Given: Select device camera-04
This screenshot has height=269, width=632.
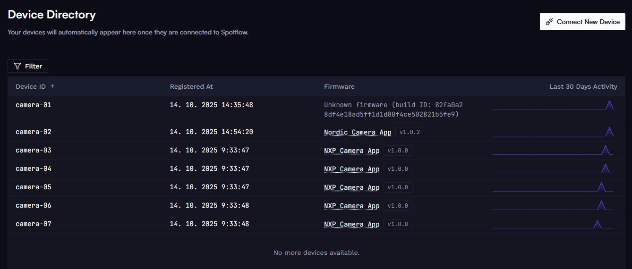Looking at the screenshot, I should [34, 168].
